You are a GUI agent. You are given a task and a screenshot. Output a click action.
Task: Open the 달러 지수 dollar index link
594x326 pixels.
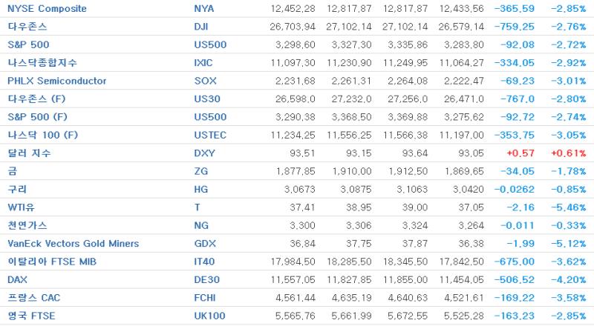pos(29,153)
